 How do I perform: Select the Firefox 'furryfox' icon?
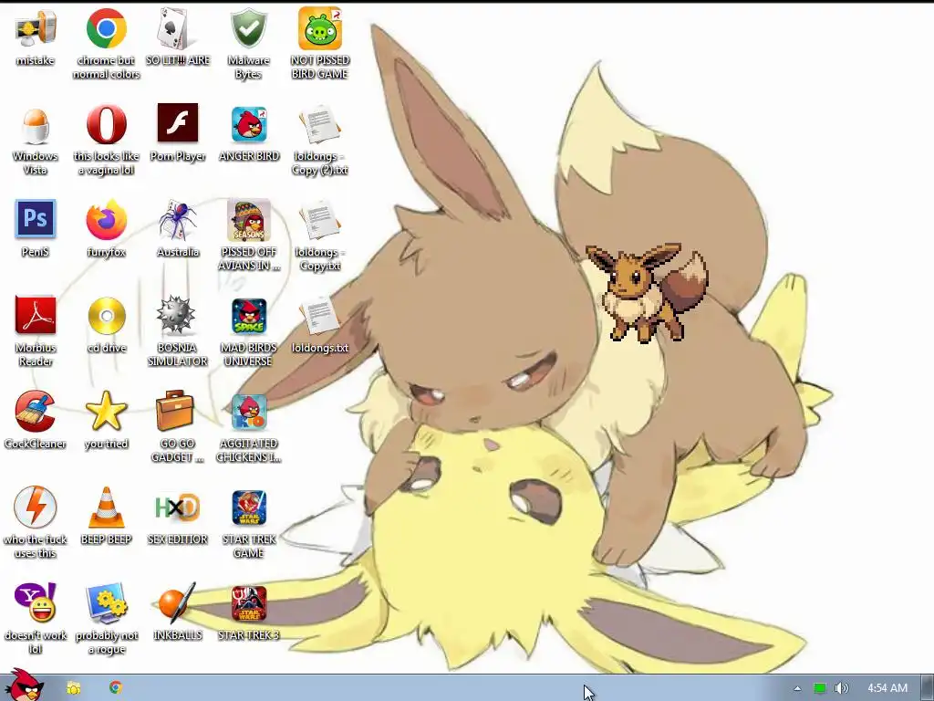pyautogui.click(x=106, y=220)
